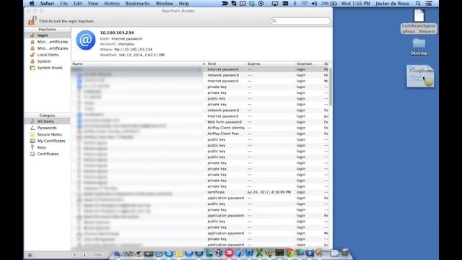Open Skype from the Dock

pyautogui.click(x=169, y=253)
